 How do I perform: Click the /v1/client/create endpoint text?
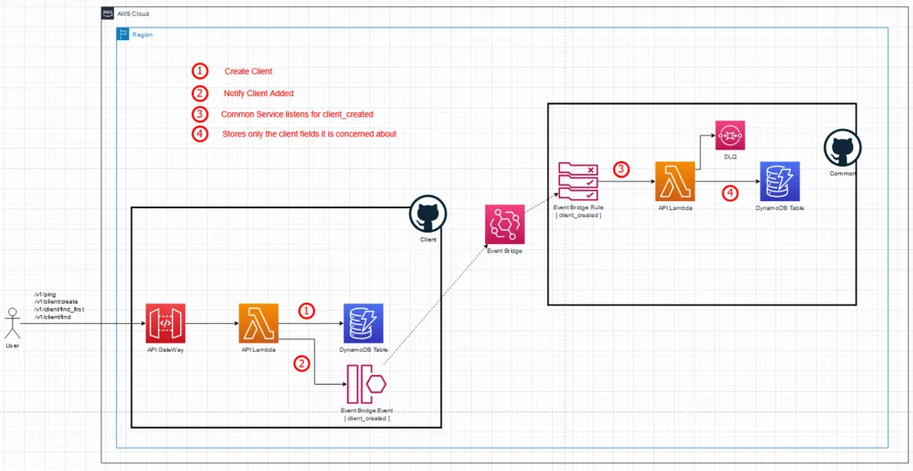coord(55,302)
